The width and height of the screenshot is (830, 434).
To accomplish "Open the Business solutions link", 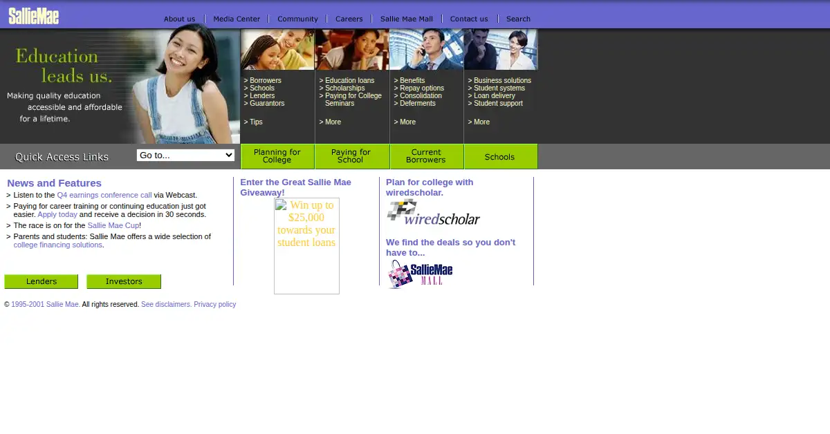I will [502, 81].
